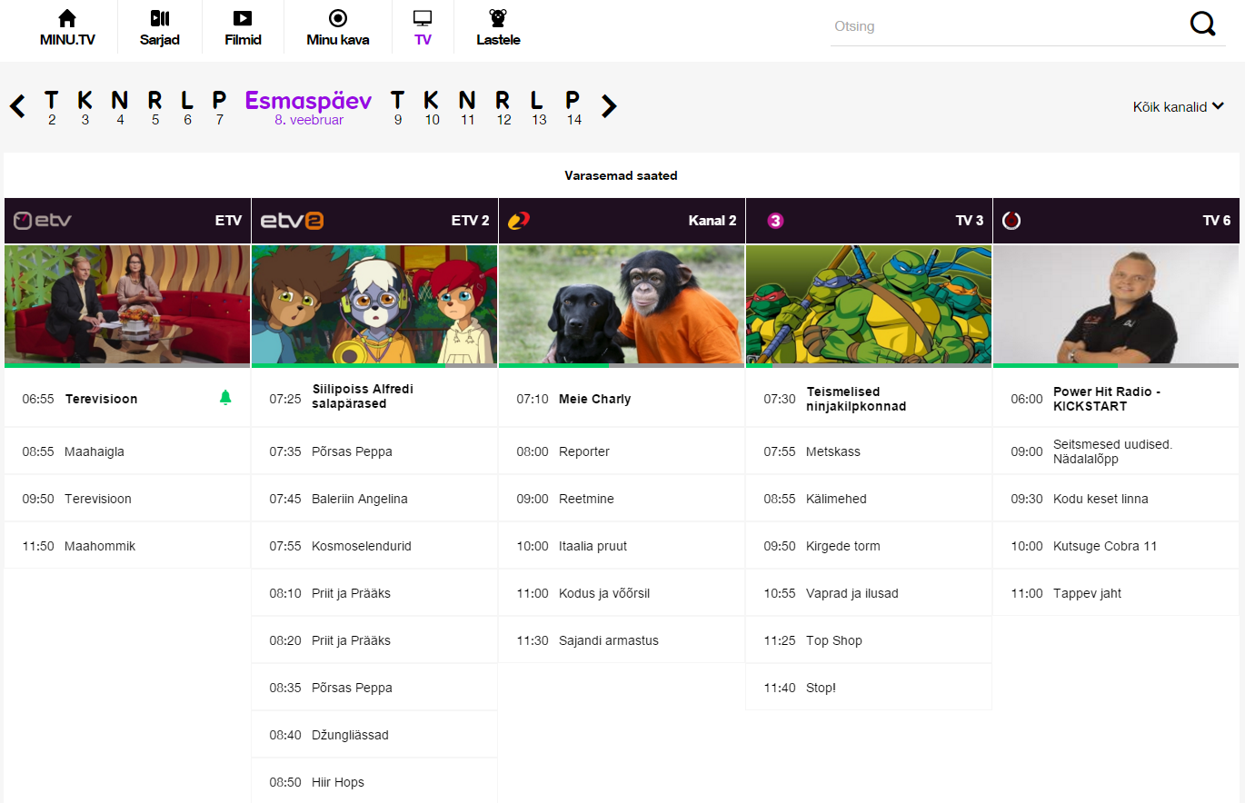Open 11:40 Stop! program
This screenshot has width=1245, height=803.
tap(869, 688)
